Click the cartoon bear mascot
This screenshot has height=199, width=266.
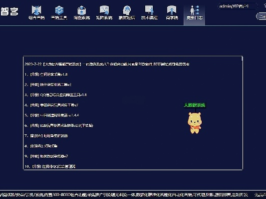[195, 123]
